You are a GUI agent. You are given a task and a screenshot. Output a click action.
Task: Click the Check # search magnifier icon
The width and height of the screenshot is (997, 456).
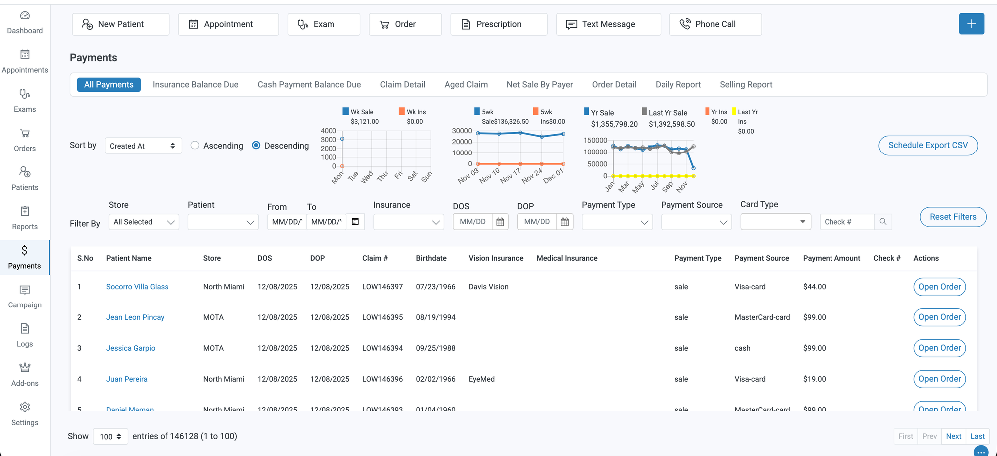point(883,222)
